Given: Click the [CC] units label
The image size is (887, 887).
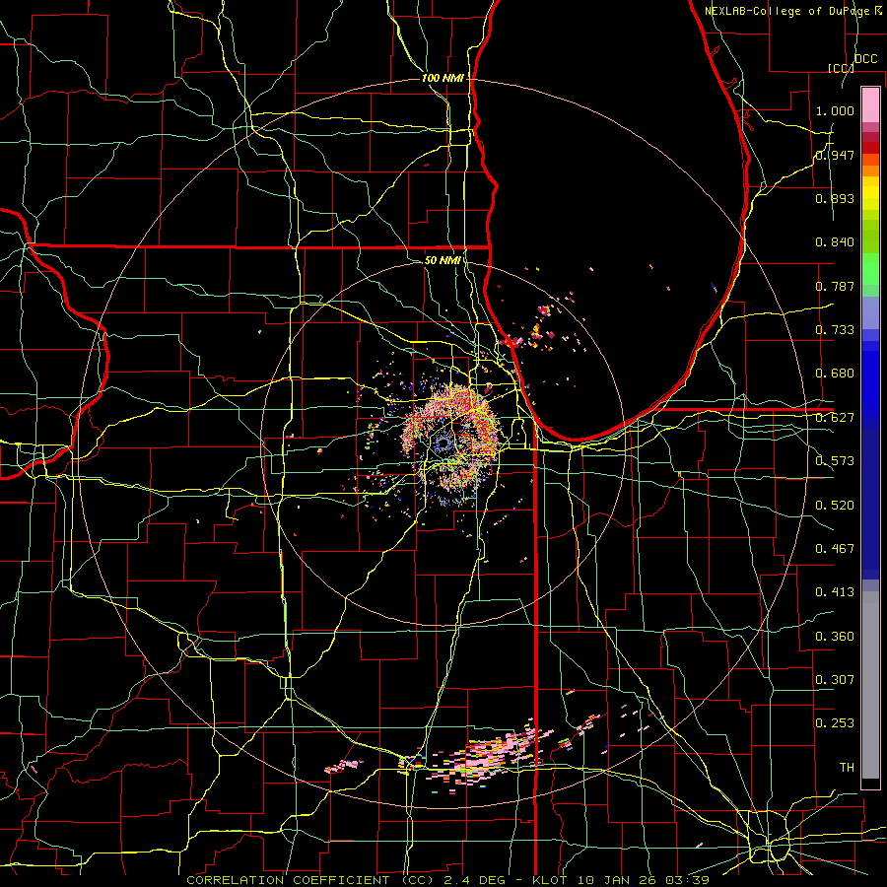Looking at the screenshot, I should coord(841,68).
